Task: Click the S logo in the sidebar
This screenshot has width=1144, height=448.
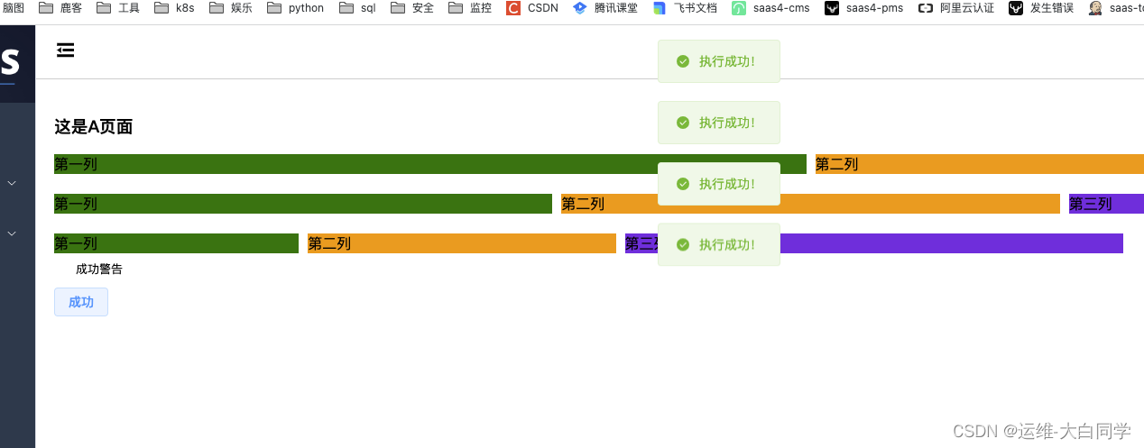Action: (x=10, y=63)
